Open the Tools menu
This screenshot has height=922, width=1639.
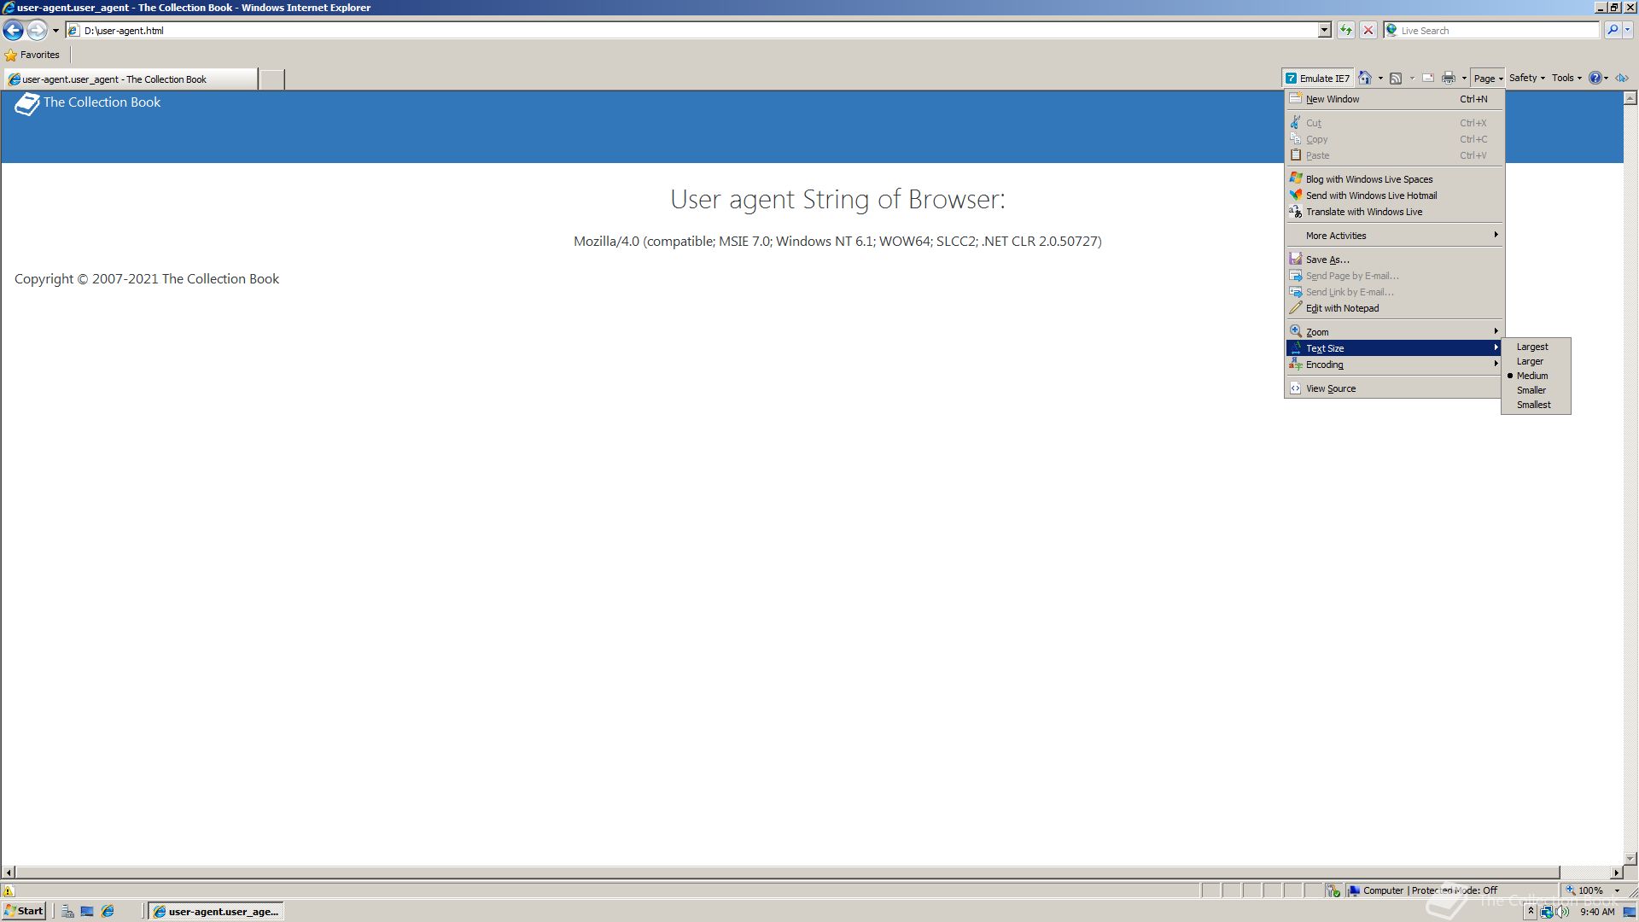(x=1566, y=78)
